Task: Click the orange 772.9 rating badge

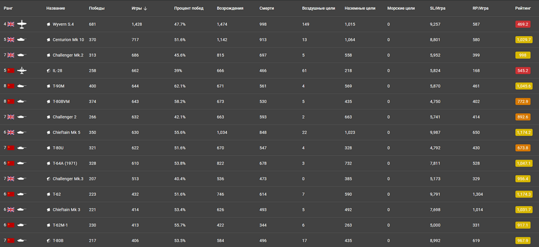Action: 523,101
